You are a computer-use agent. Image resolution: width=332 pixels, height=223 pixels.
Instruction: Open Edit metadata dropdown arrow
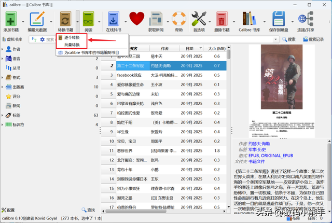[x=51, y=22]
